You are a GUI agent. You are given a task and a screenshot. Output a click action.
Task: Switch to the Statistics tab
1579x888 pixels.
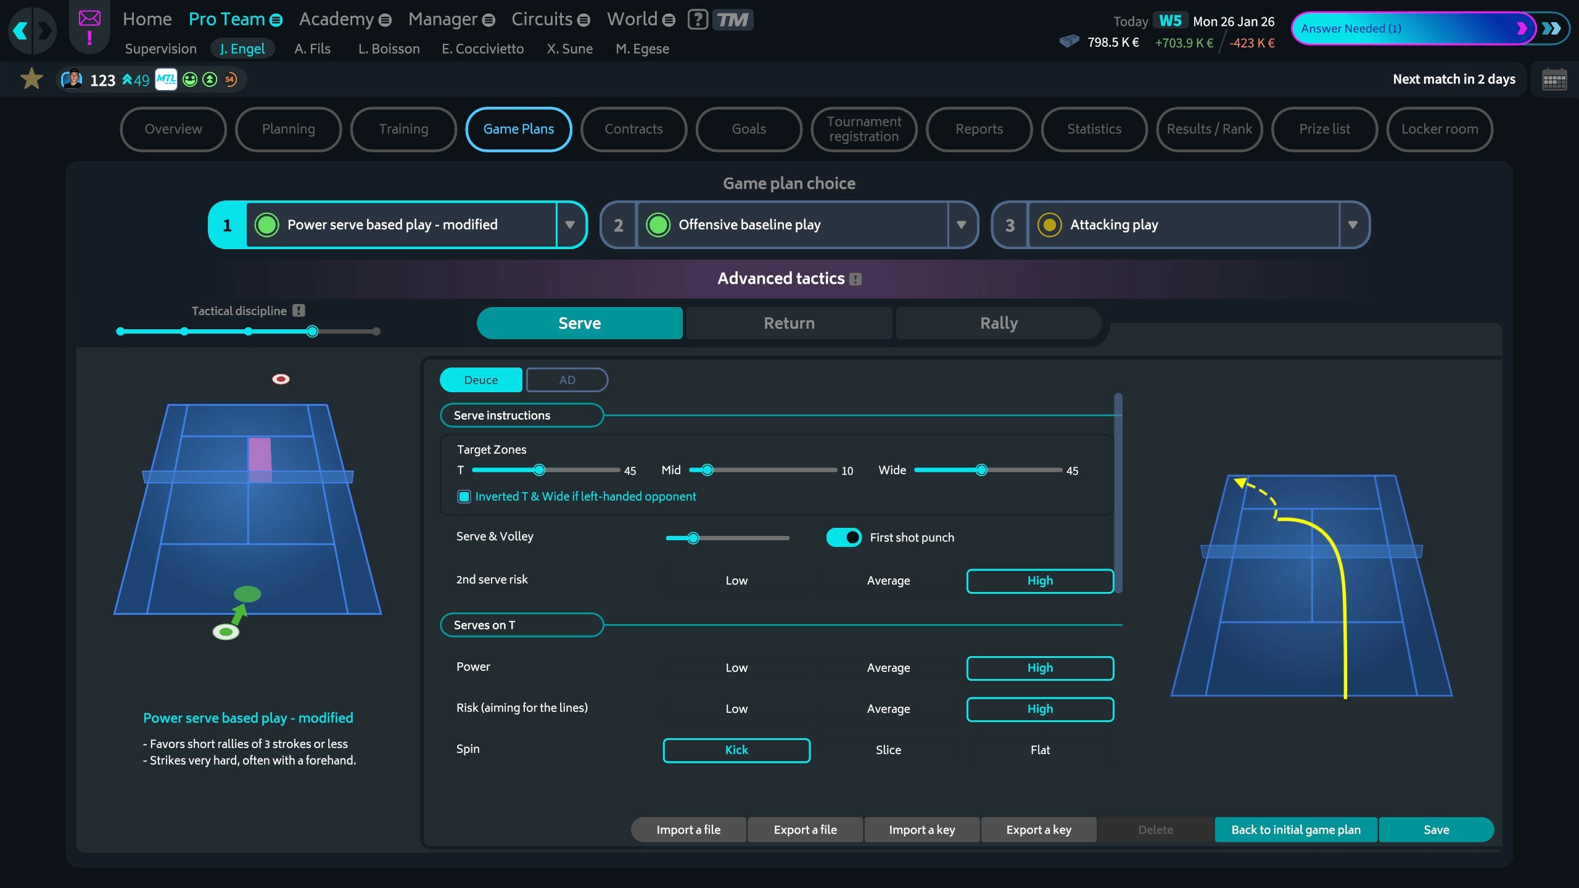(1094, 129)
